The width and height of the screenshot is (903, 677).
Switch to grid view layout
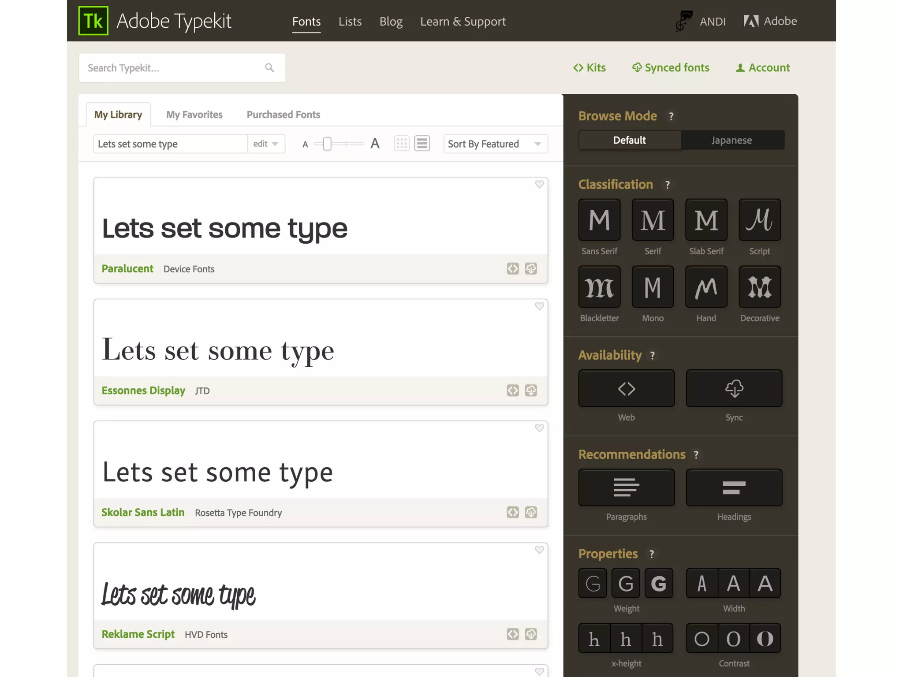[x=402, y=144]
